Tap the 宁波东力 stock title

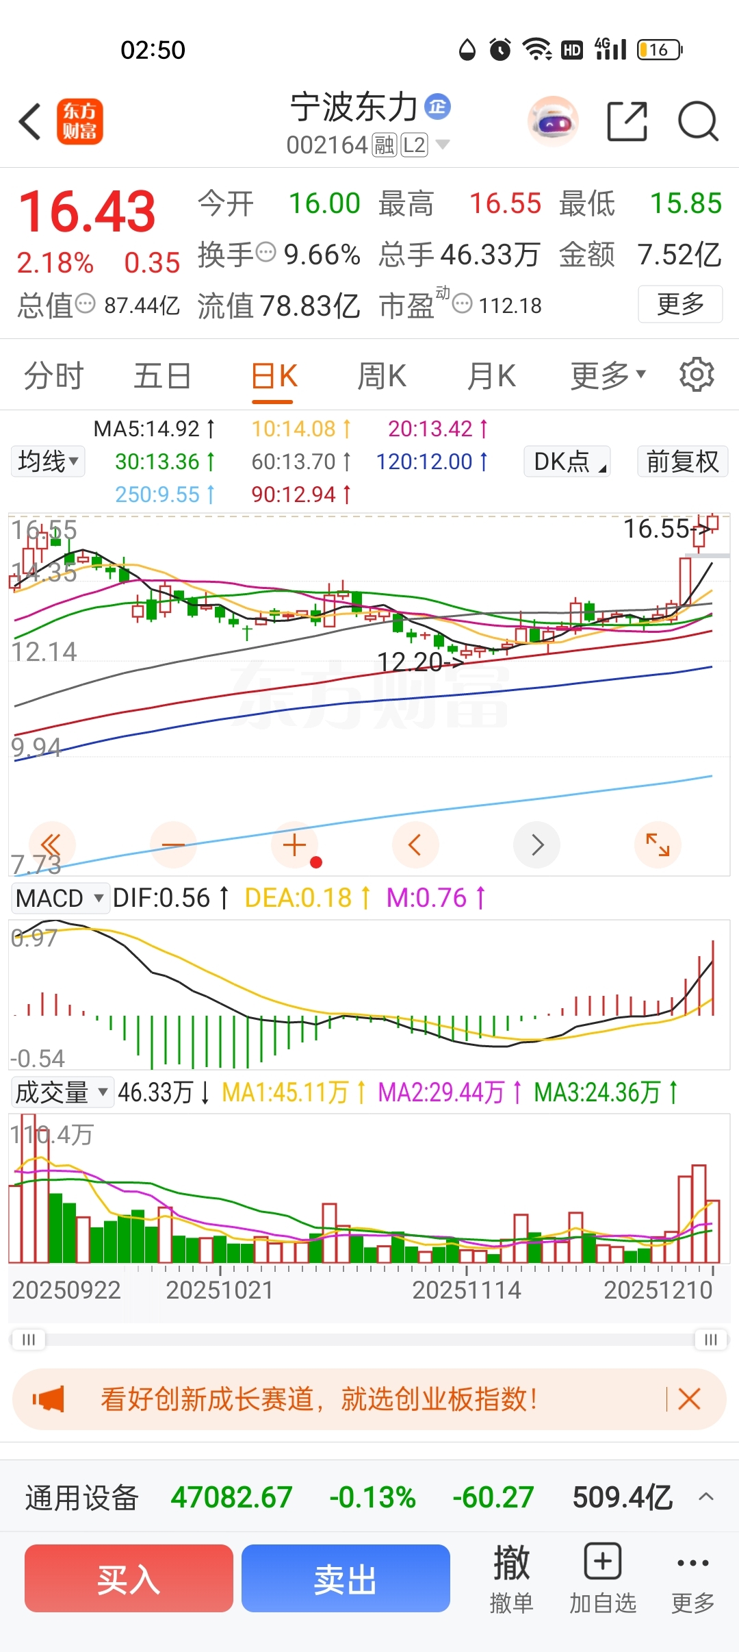click(354, 107)
